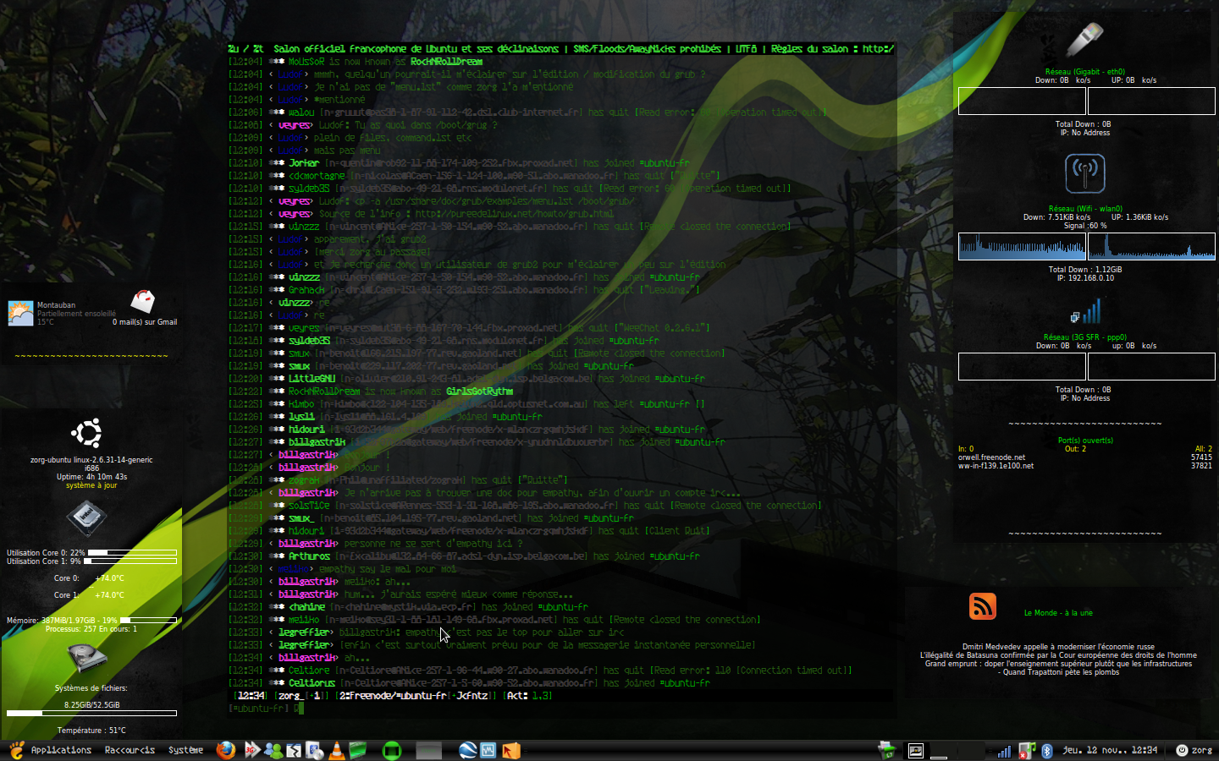The height and width of the screenshot is (761, 1219).
Task: Launch Firefox from the bottom panel
Action: (225, 750)
